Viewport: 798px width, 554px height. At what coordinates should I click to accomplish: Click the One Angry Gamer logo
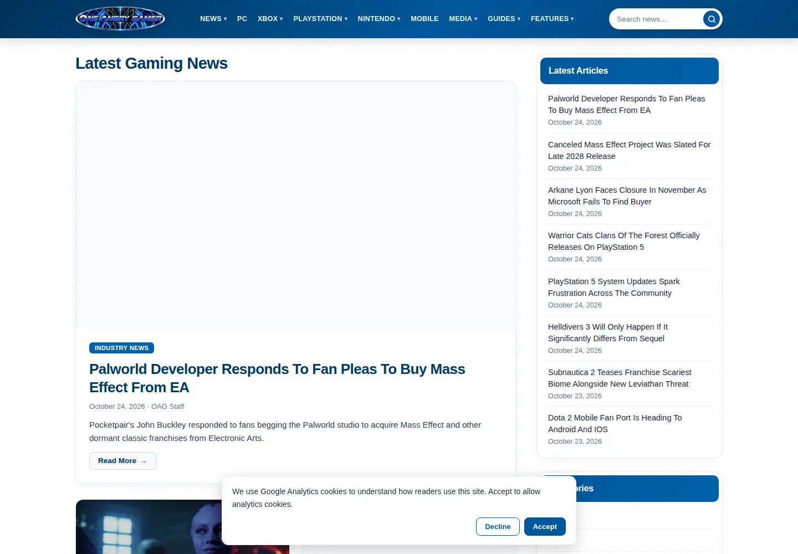pos(120,19)
